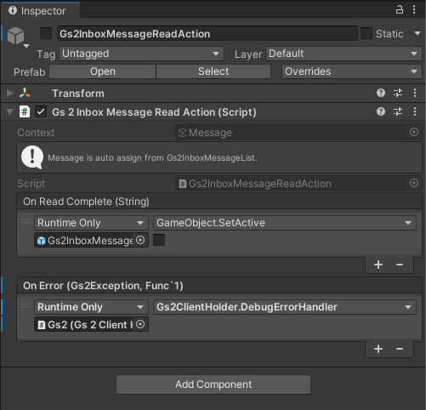The height and width of the screenshot is (410, 426).
Task: Open the prefab Overrides dropdown menu
Action: click(352, 71)
